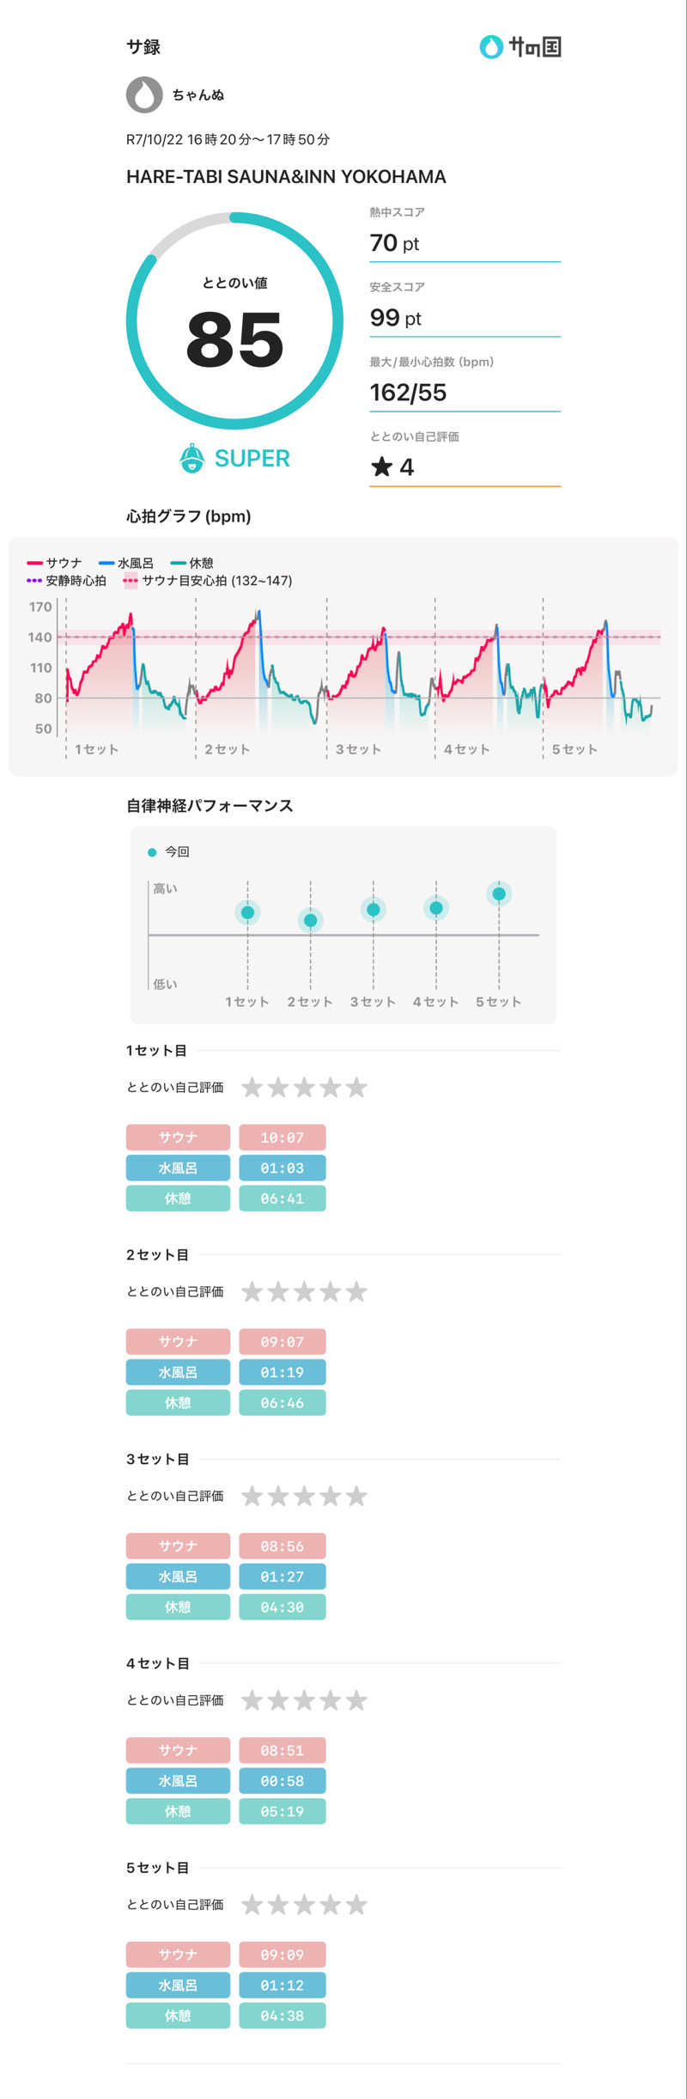Toggle the 水風呂 legend entry
Viewport: 687px width, 2099px height.
(126, 564)
